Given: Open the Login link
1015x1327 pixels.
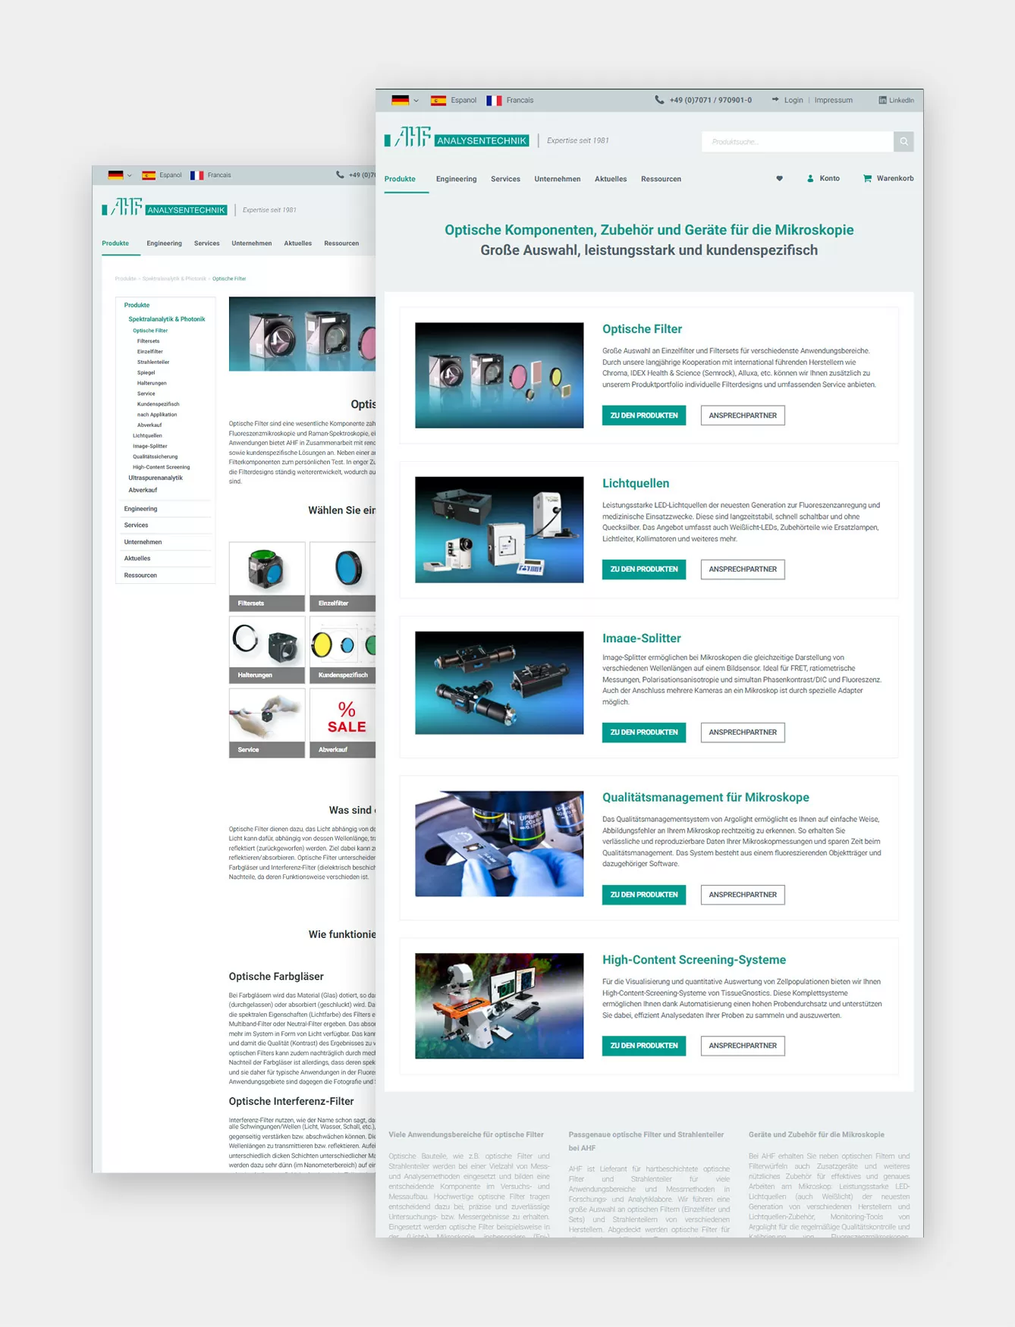Looking at the screenshot, I should 793,100.
